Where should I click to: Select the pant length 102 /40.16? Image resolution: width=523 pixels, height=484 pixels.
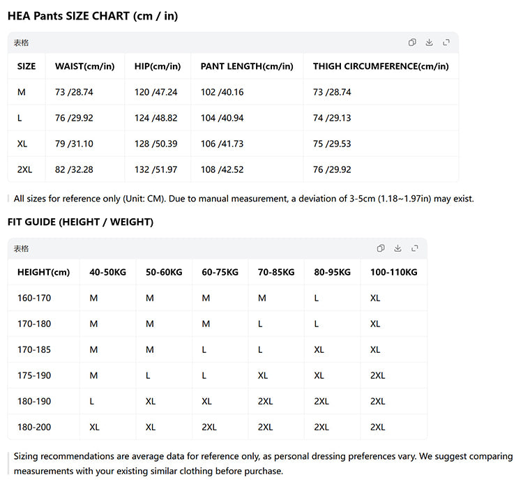(x=222, y=92)
